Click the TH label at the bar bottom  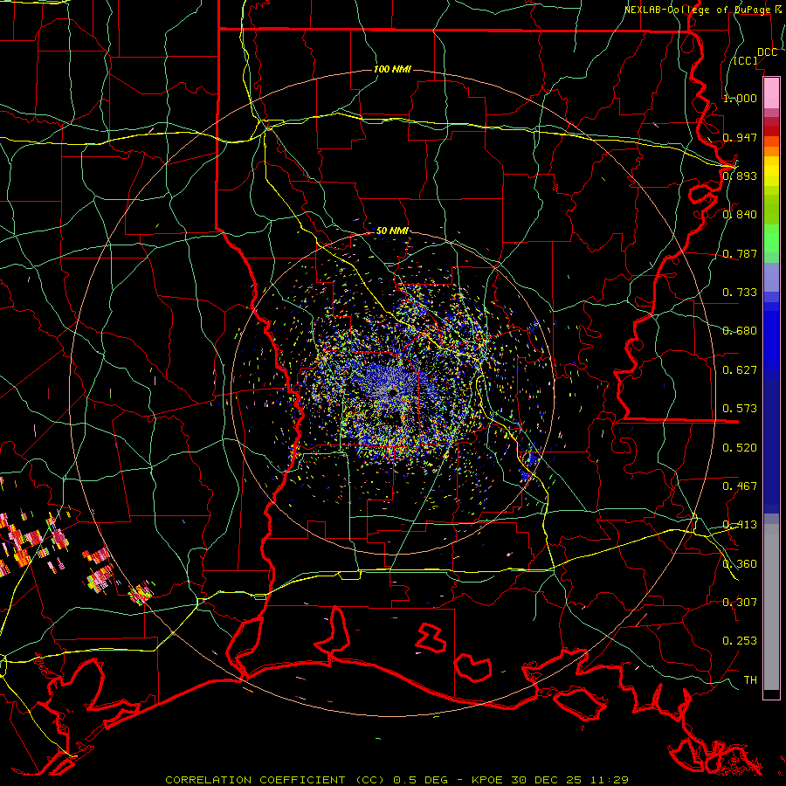click(750, 680)
